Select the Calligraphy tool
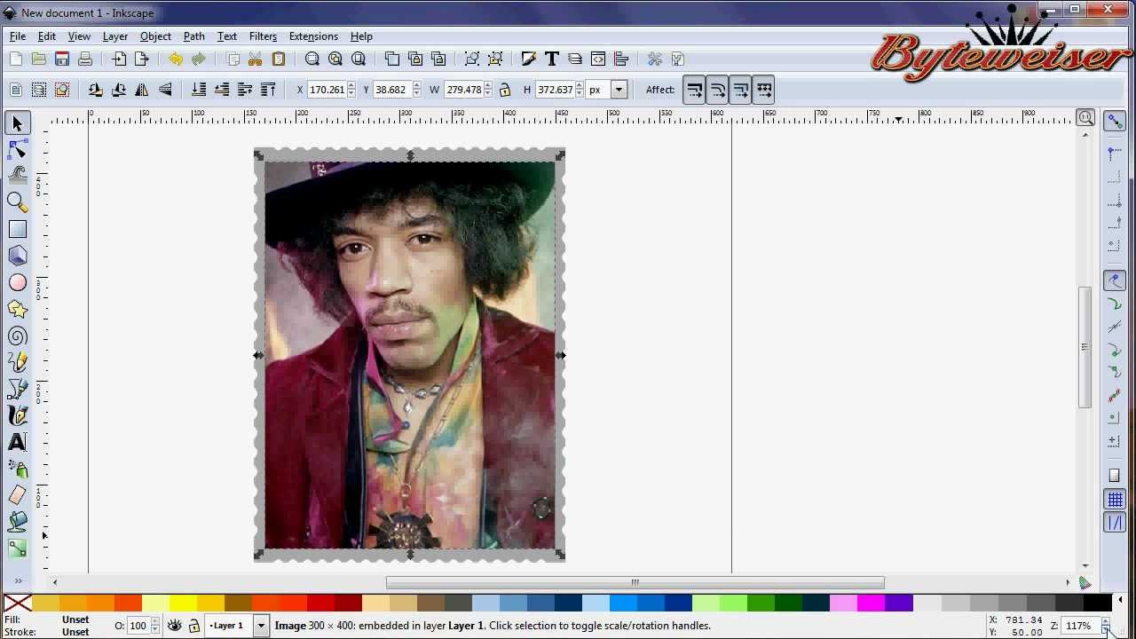 [17, 415]
